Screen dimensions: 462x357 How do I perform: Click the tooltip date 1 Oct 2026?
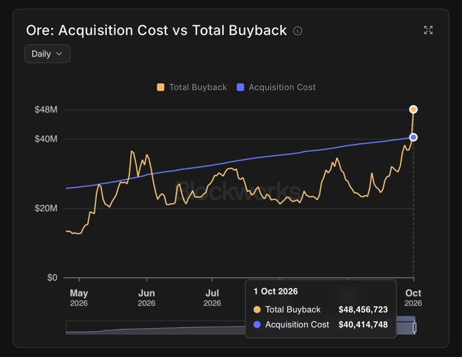(x=276, y=292)
